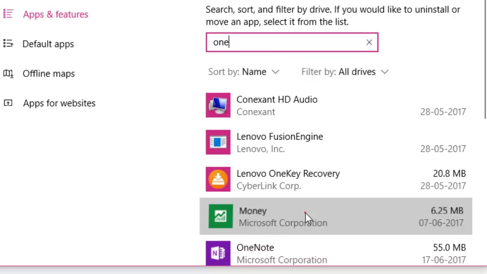Click the Lenovo FusionEngine app icon
Viewport: 487px width, 274px height.
218,142
